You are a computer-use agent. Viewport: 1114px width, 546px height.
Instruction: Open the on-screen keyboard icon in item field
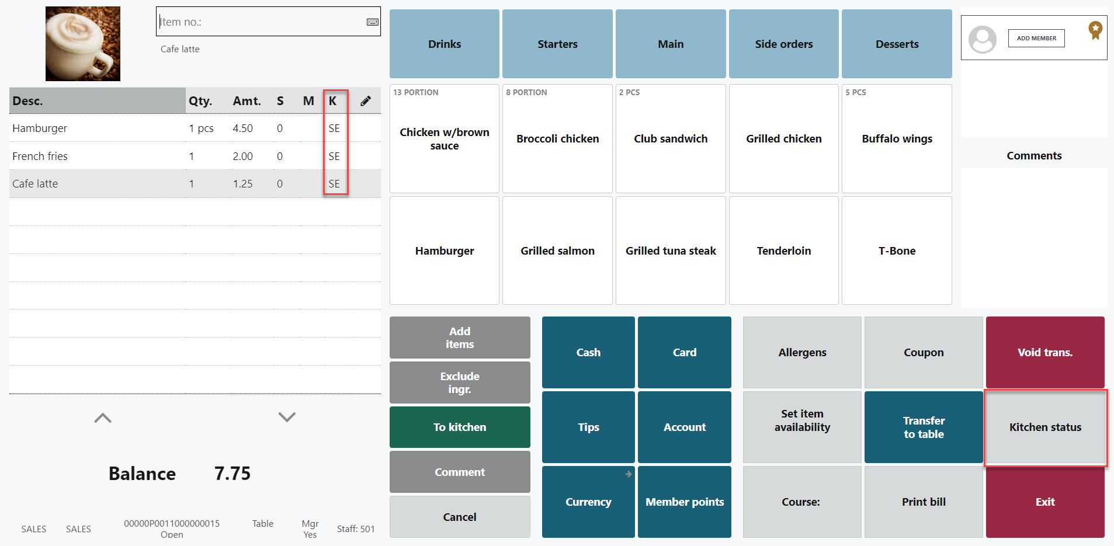(372, 22)
